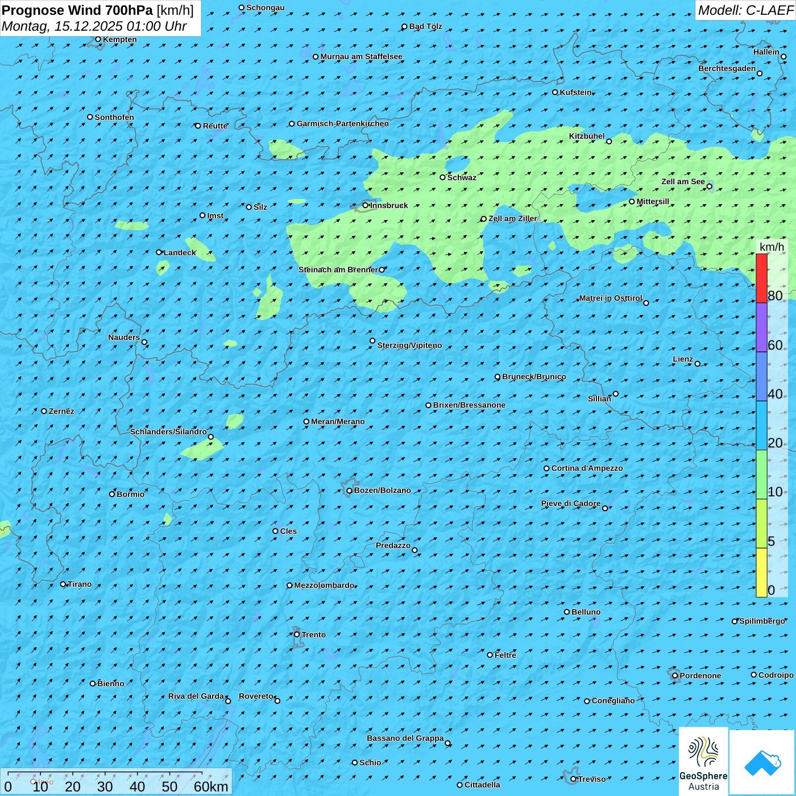The height and width of the screenshot is (796, 796).
Task: Click the 'Predazzo' label
Action: click(393, 546)
